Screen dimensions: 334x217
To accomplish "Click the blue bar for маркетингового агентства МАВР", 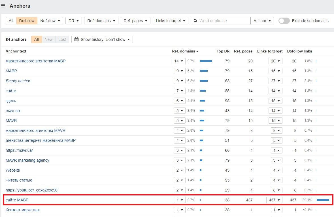I will pyautogui.click(x=206, y=61).
